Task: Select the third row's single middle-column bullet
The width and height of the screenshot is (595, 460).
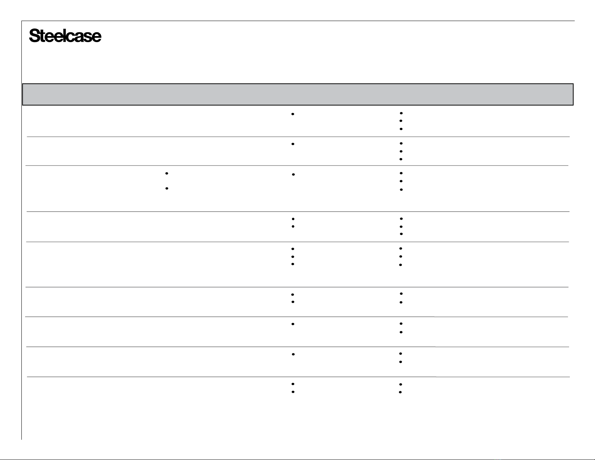Action: point(293,175)
